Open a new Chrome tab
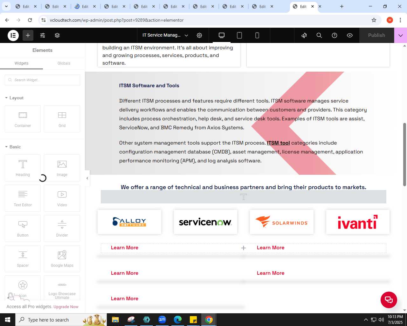The height and width of the screenshot is (326, 407). 342,6
